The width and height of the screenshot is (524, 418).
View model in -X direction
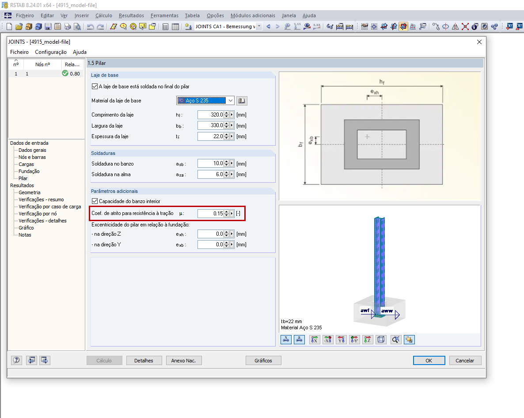328,339
